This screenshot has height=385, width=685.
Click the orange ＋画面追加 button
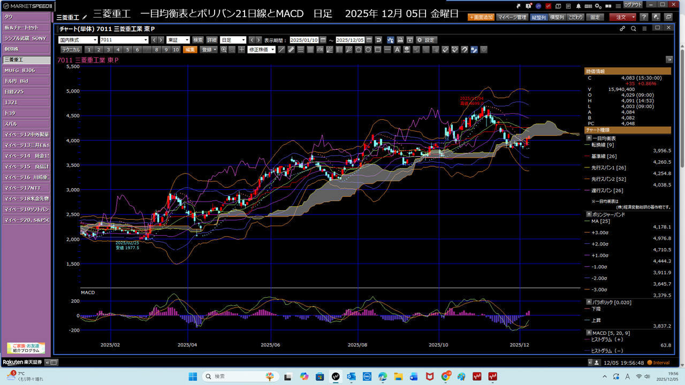tap(481, 17)
